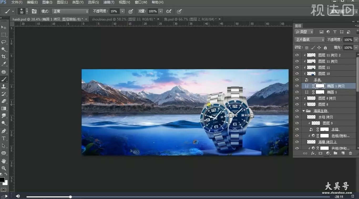The width and height of the screenshot is (359, 199).
Task: Collapse the 海底生物 group
Action: click(x=304, y=111)
